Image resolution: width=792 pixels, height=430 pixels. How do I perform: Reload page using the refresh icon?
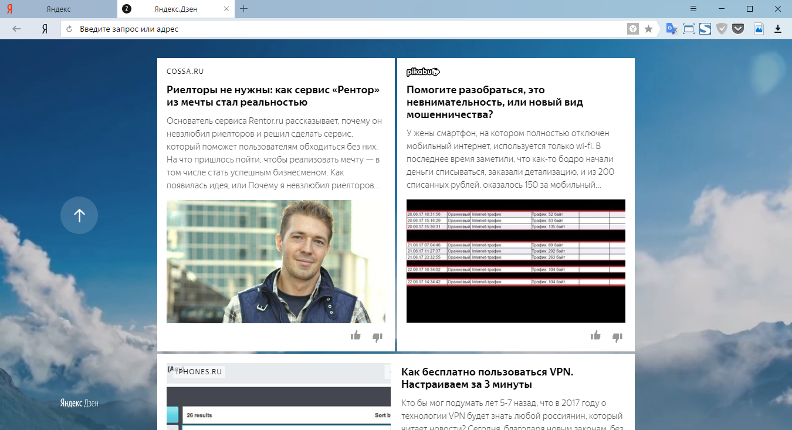pos(69,29)
